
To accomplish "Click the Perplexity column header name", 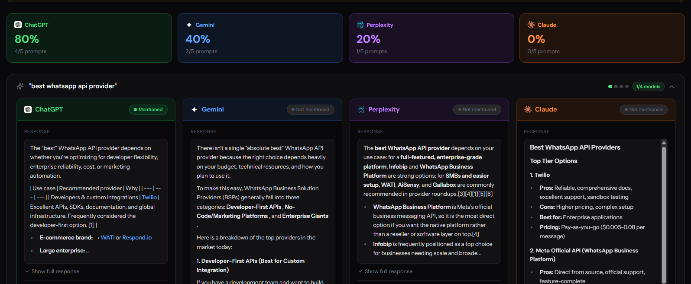I will pyautogui.click(x=384, y=109).
